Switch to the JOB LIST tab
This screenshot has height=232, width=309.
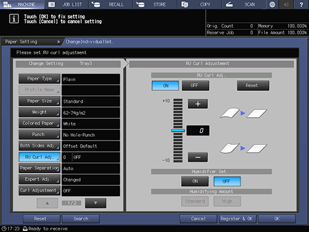point(66,4)
